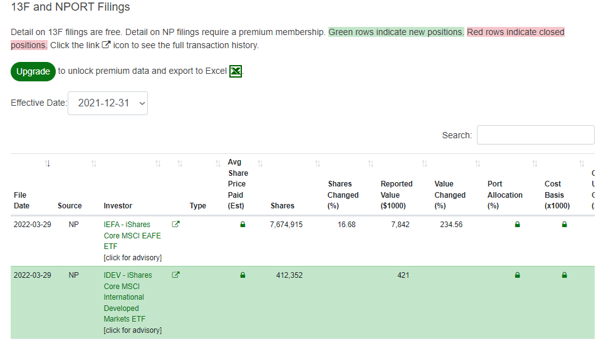Screen dimensions: 606x341
Task: Click IEFA Cost Basis lock icon
Action: point(564,225)
